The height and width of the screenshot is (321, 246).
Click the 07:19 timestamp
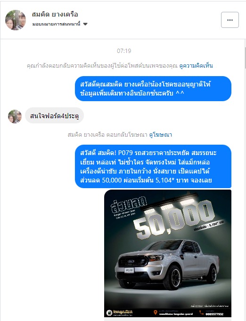point(124,51)
